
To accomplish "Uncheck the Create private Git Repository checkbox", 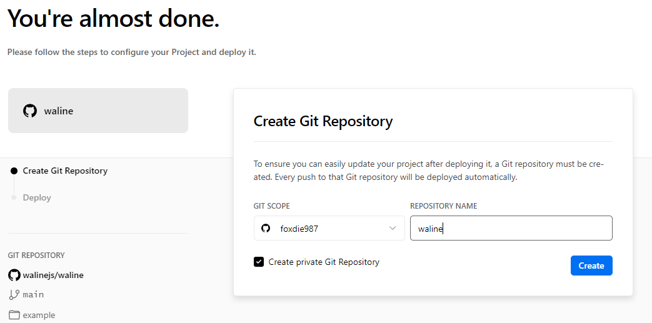I will [259, 262].
